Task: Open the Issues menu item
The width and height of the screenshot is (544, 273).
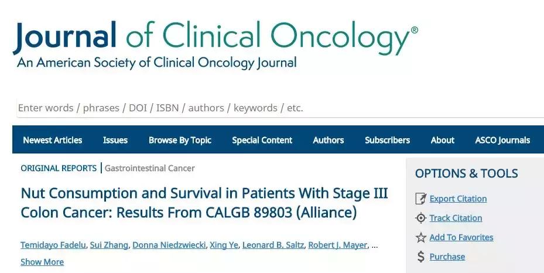Action: tap(115, 140)
